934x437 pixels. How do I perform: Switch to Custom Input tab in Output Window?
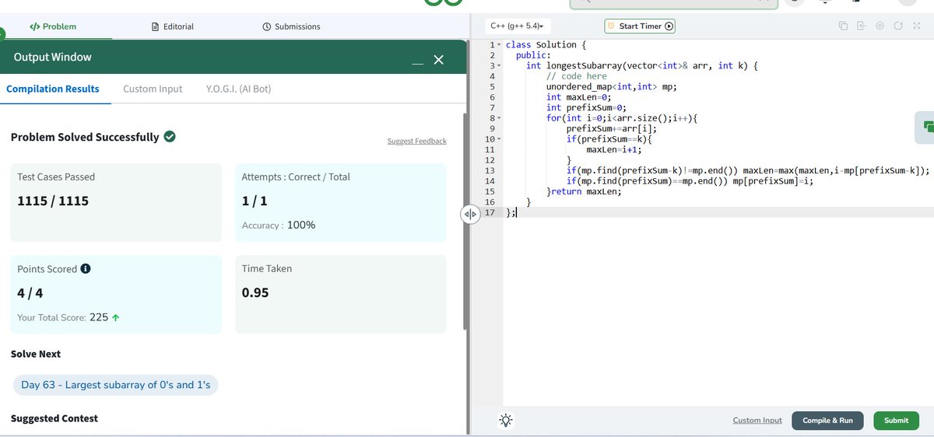click(153, 89)
